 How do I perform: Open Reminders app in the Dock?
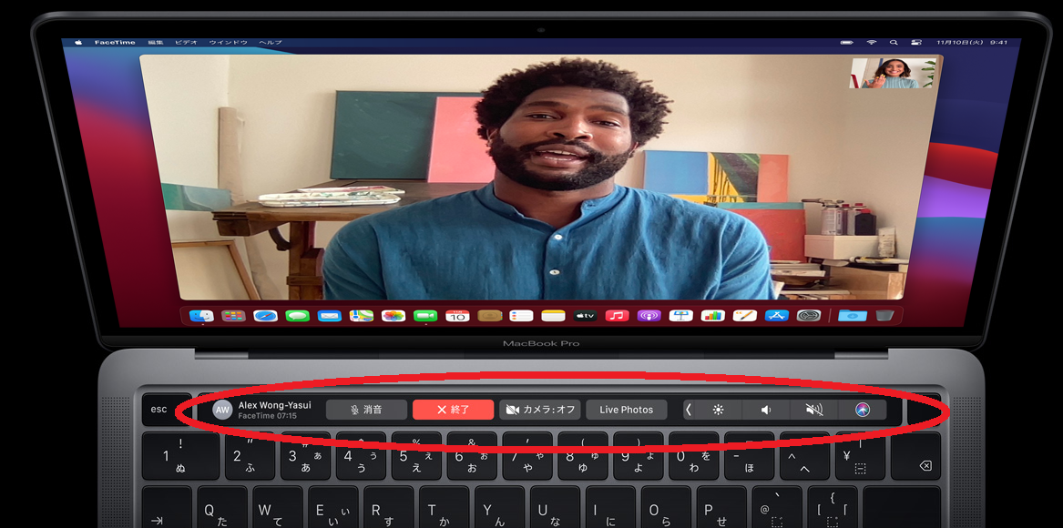click(521, 316)
